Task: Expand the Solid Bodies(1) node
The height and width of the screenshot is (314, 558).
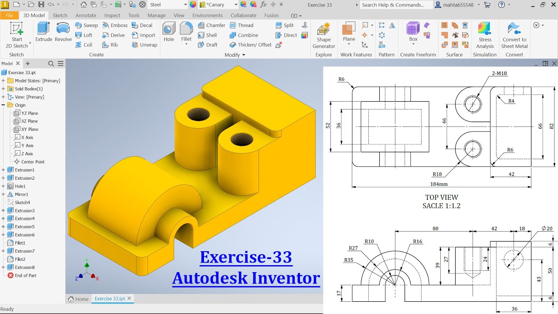Action: tap(3, 89)
